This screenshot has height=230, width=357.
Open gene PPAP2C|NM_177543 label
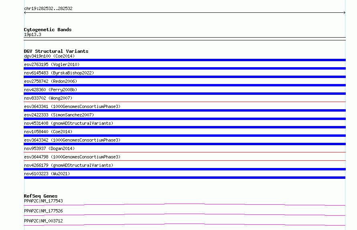point(43,201)
